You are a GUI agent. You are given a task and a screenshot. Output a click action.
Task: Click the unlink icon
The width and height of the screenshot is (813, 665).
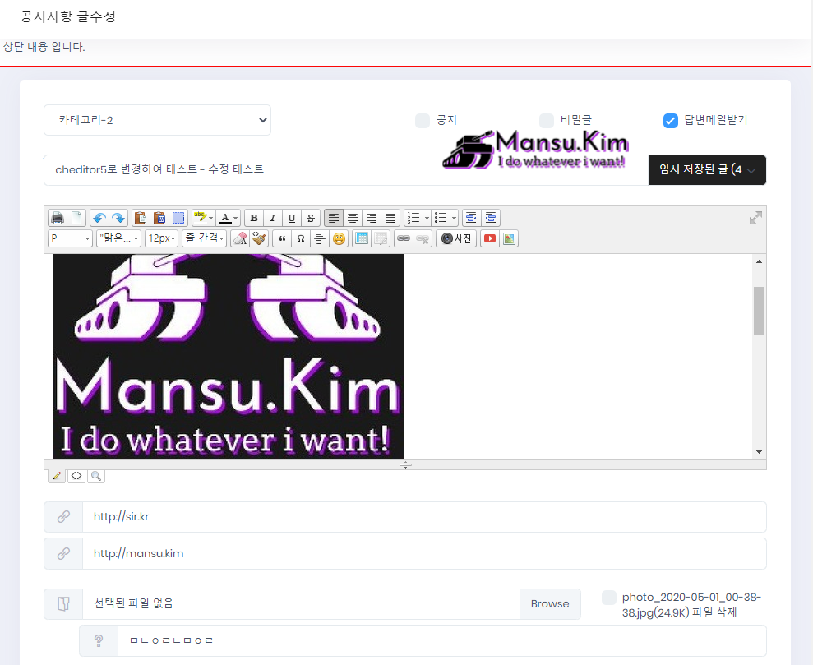(x=423, y=238)
